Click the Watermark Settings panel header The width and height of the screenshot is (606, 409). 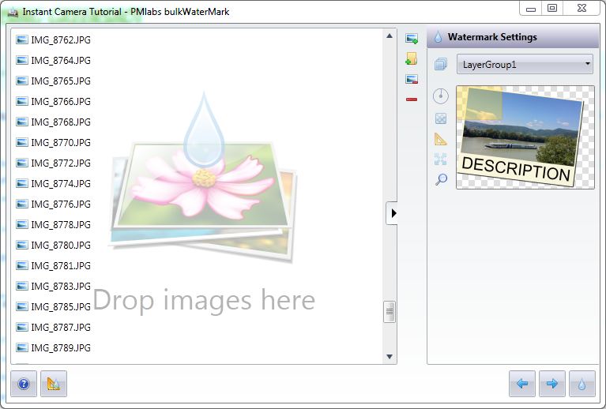(x=514, y=37)
